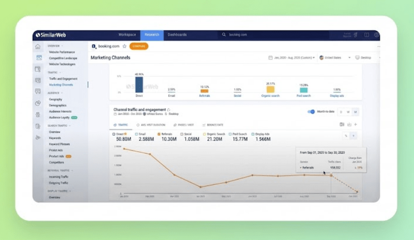Open the Workspace top tab
The height and width of the screenshot is (240, 414).
point(127,35)
